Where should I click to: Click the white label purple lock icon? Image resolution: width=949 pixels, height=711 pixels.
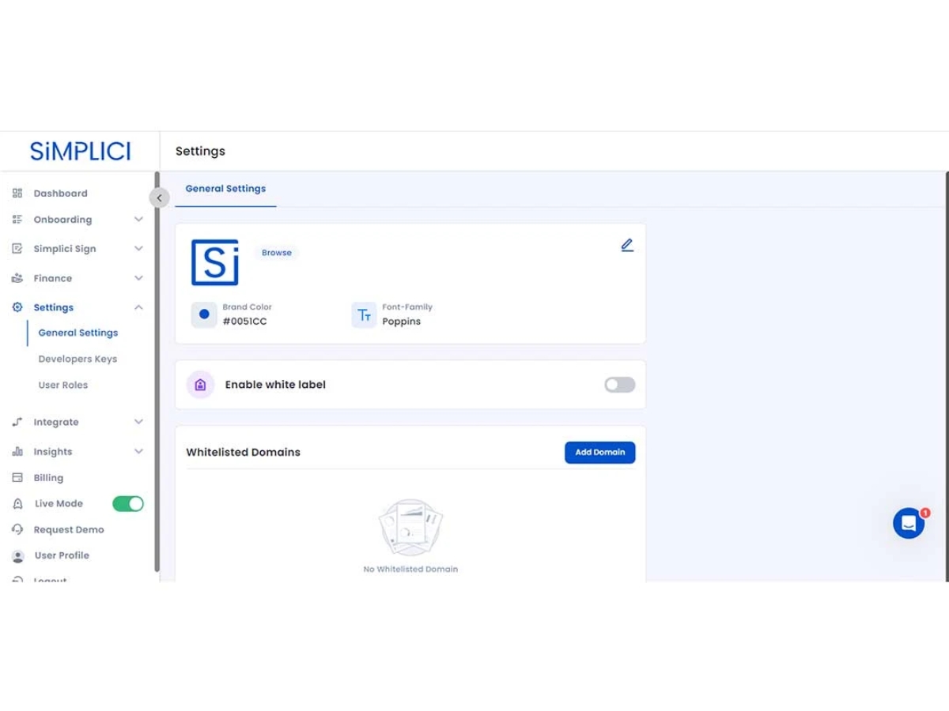200,385
